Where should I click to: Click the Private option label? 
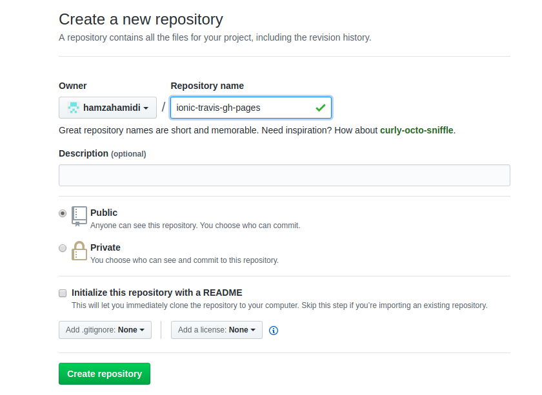(105, 247)
